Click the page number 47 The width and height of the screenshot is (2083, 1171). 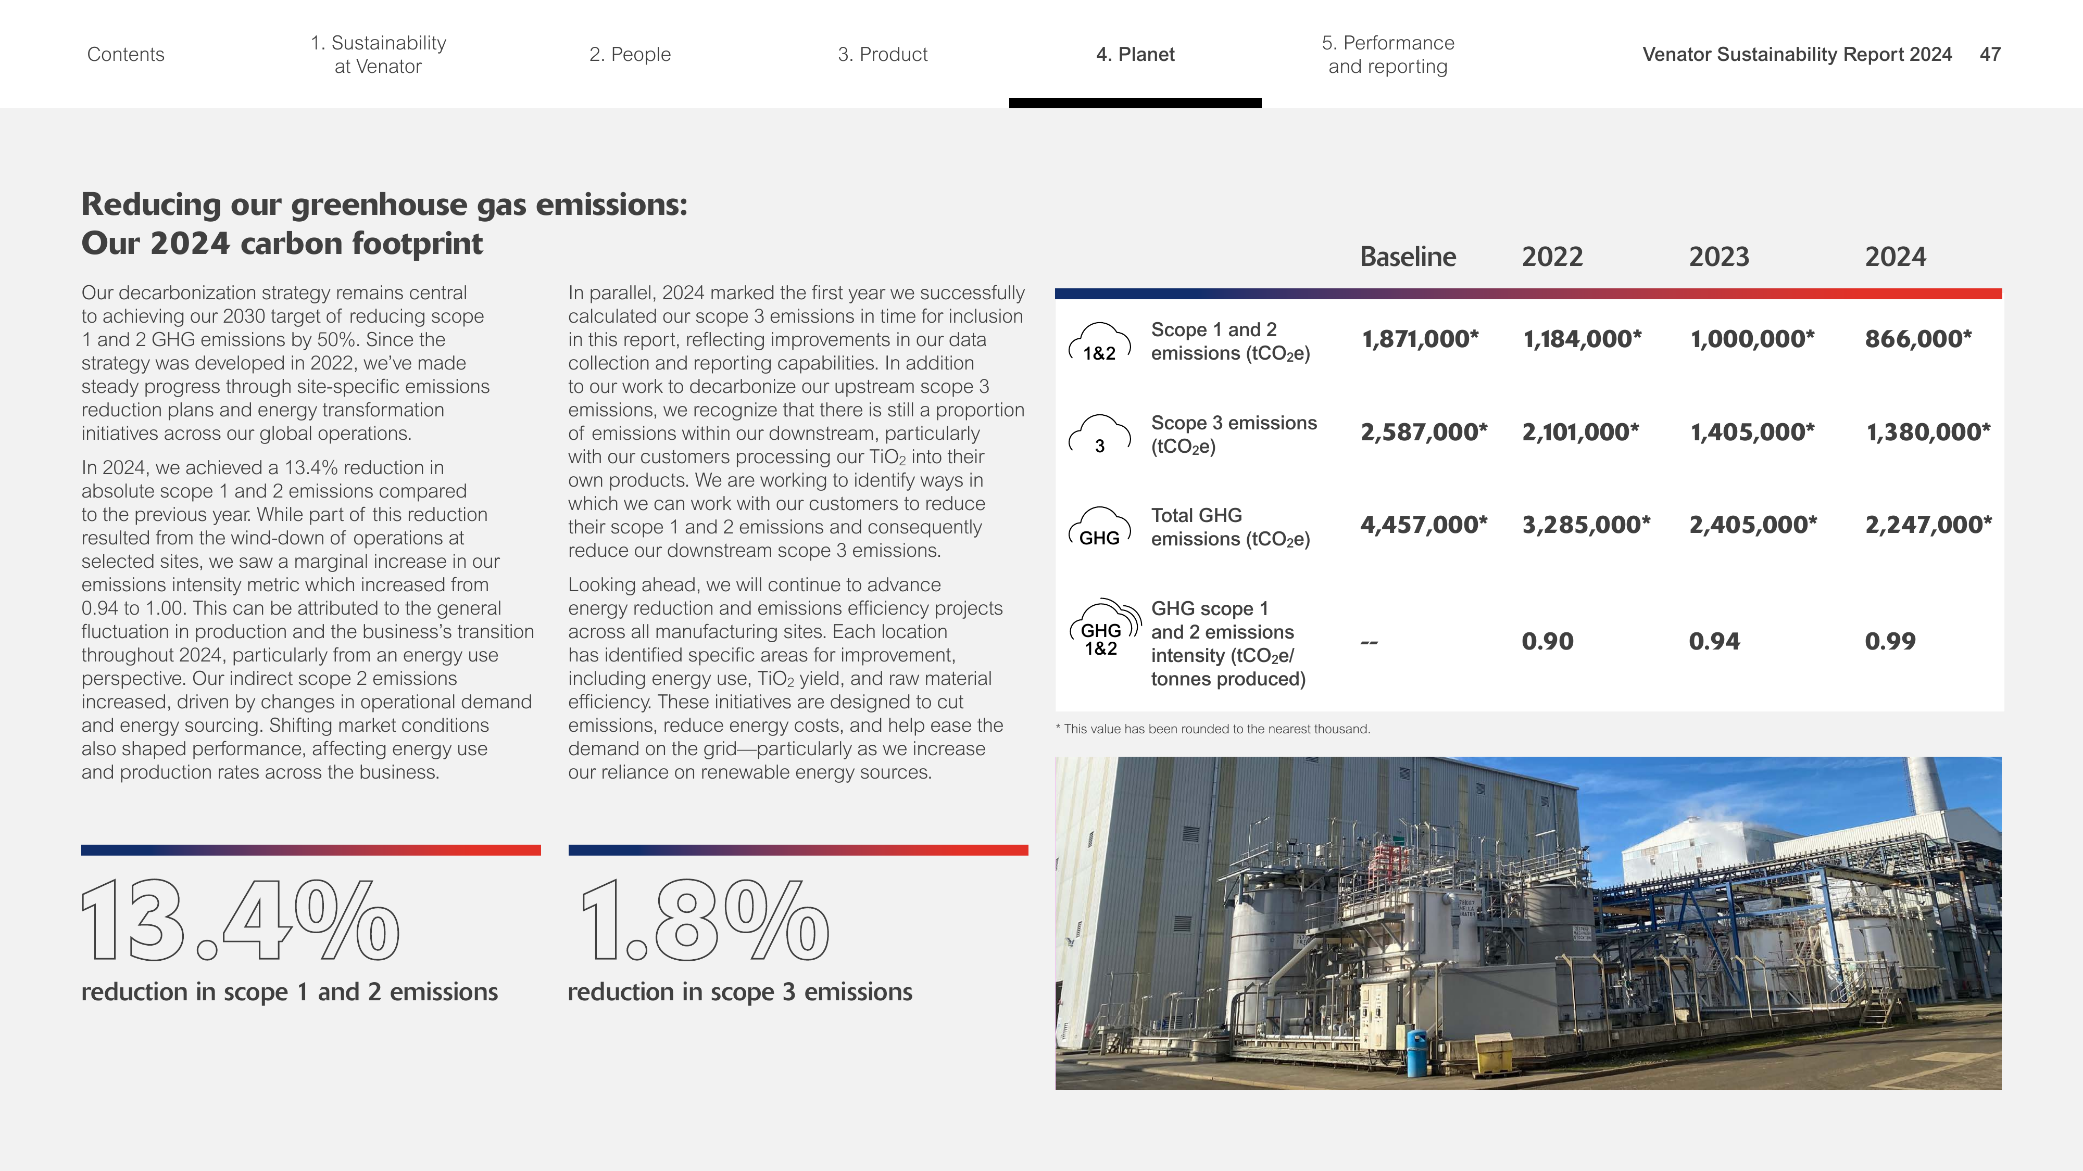point(1990,54)
